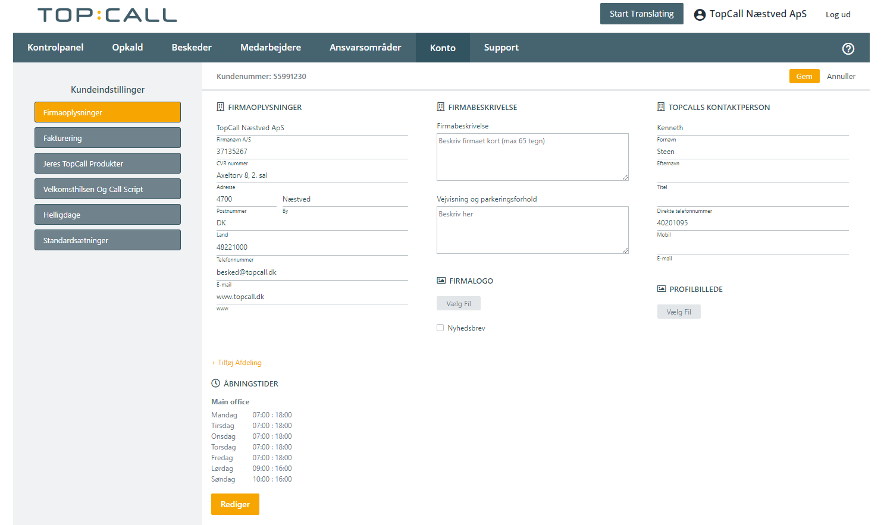Click the Fredag 07:00 : 18:00 row
Screen dimensions: 884x525
(252, 458)
